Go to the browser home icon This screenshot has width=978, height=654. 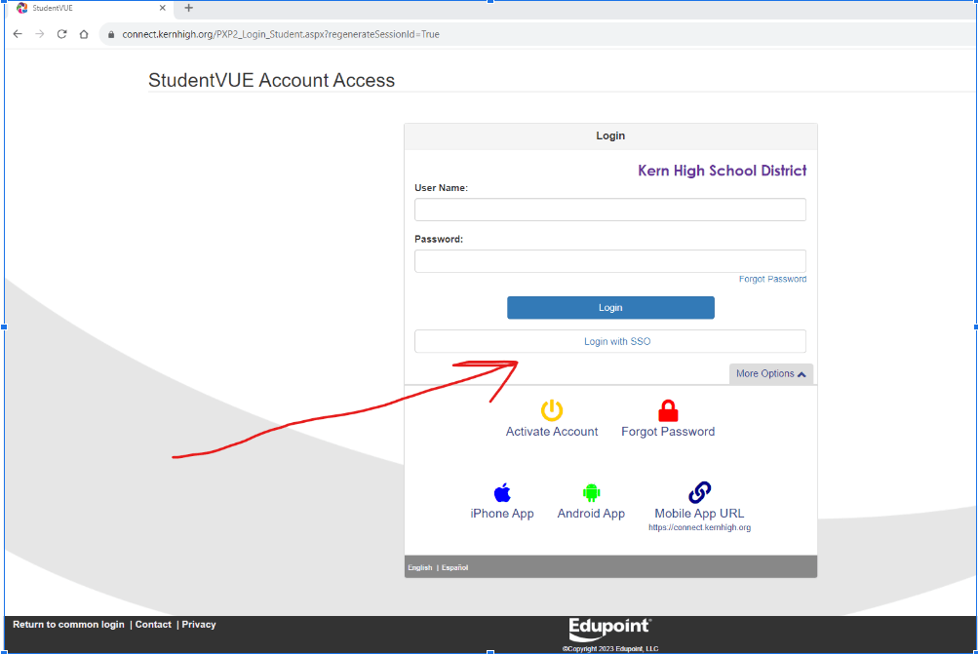84,34
